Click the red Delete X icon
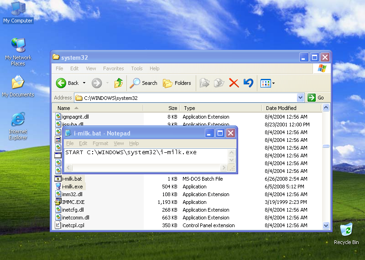This screenshot has width=365, height=260. [234, 83]
